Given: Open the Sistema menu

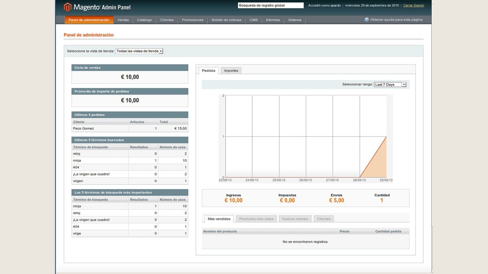Looking at the screenshot, I should (x=295, y=20).
